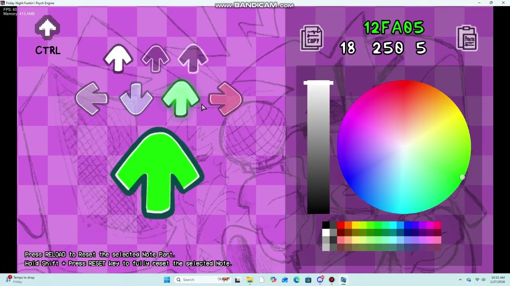Click the blue value 5
This screenshot has height=286, width=510.
[421, 48]
